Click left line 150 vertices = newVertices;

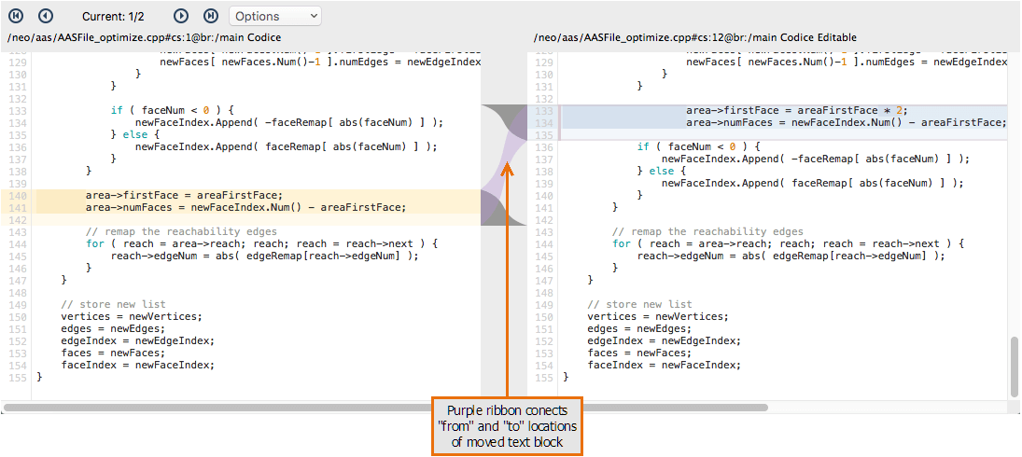point(132,317)
